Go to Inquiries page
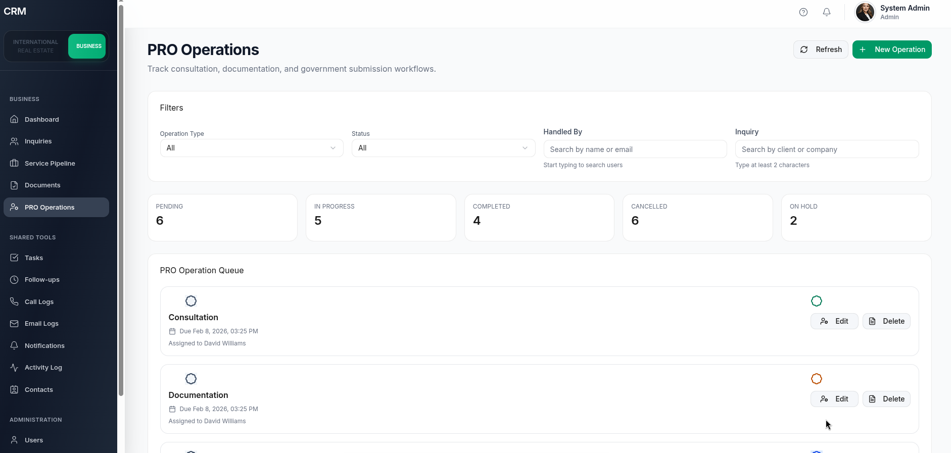The image size is (951, 453). [x=56, y=141]
